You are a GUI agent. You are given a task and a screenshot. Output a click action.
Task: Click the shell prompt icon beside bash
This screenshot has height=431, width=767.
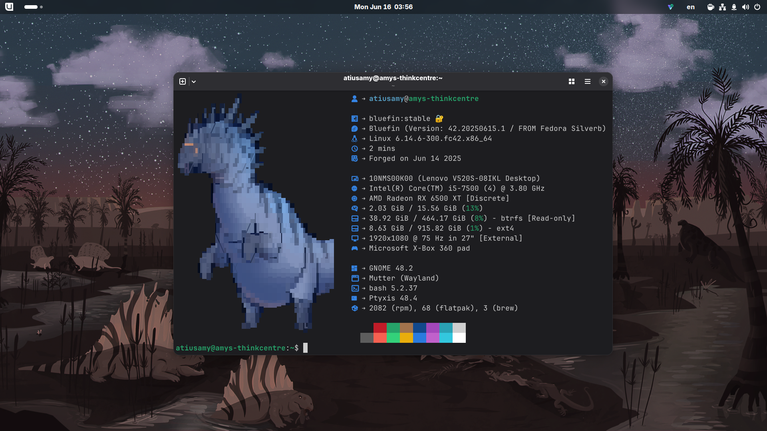click(x=355, y=288)
